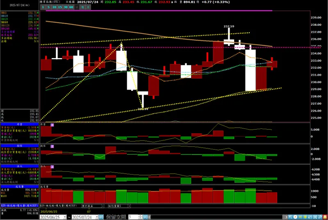Select the drawing pen tool icon

point(320,217)
